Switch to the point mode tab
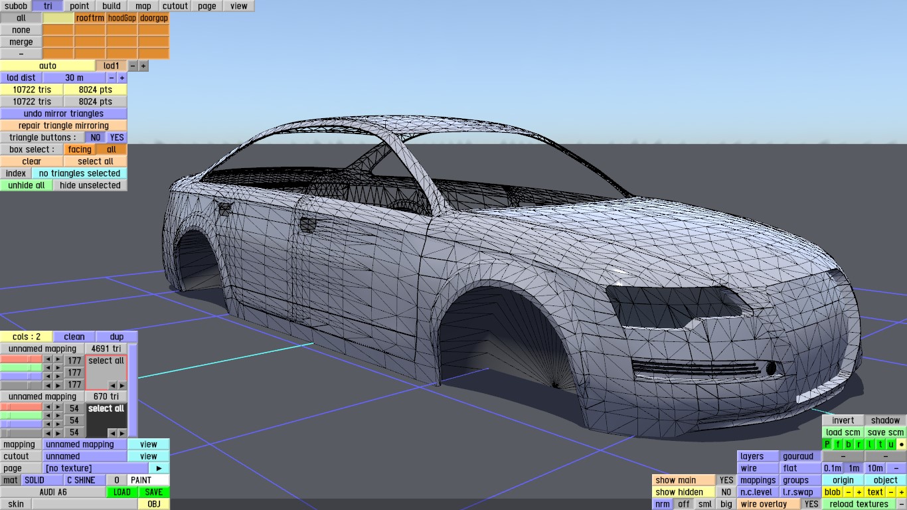 [80, 6]
